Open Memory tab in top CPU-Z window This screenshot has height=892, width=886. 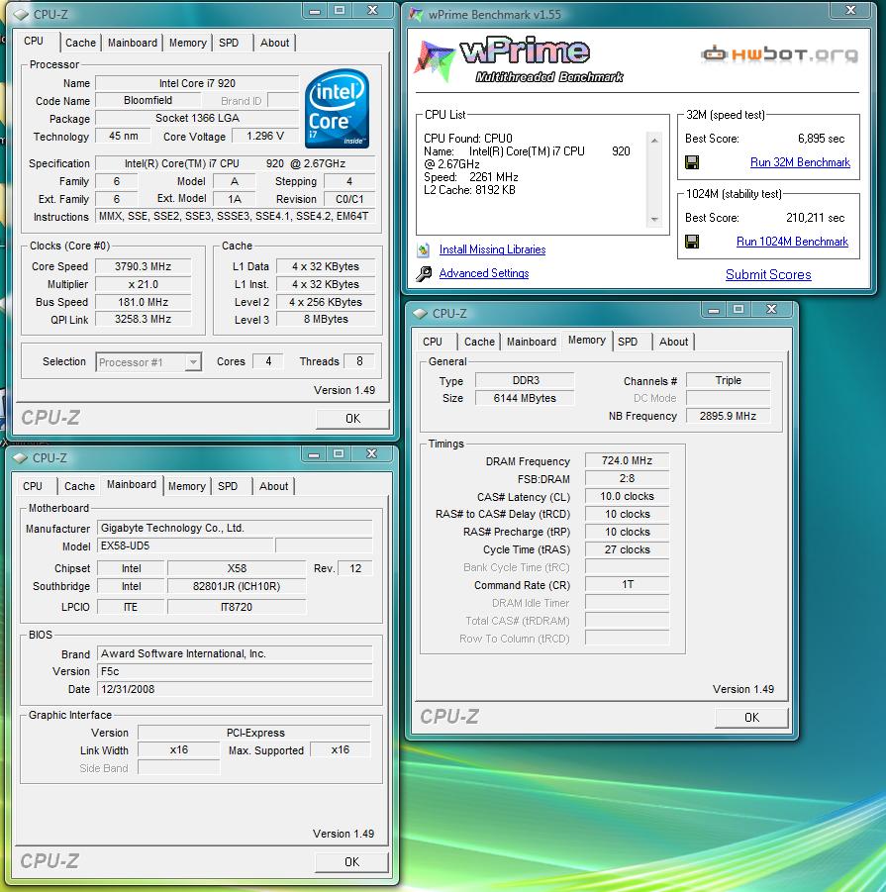[188, 43]
